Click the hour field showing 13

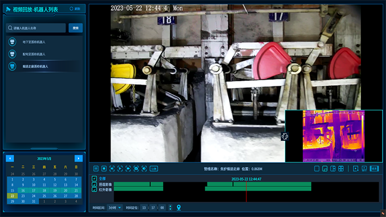point(144,208)
